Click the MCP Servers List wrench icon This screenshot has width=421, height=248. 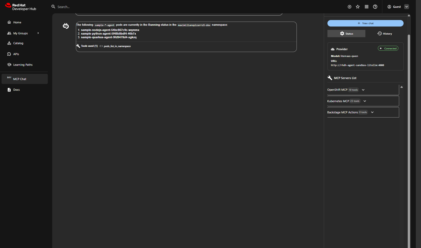point(330,78)
